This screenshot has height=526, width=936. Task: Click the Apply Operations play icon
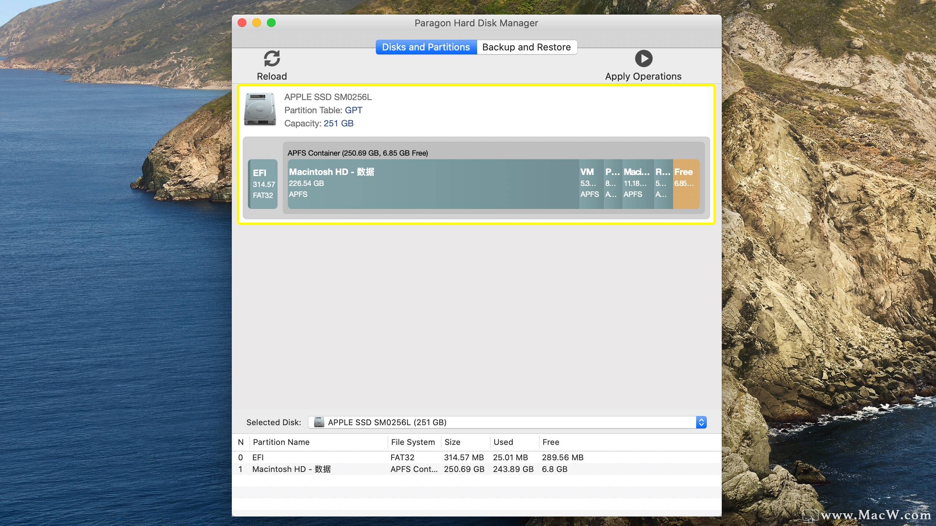coord(643,58)
